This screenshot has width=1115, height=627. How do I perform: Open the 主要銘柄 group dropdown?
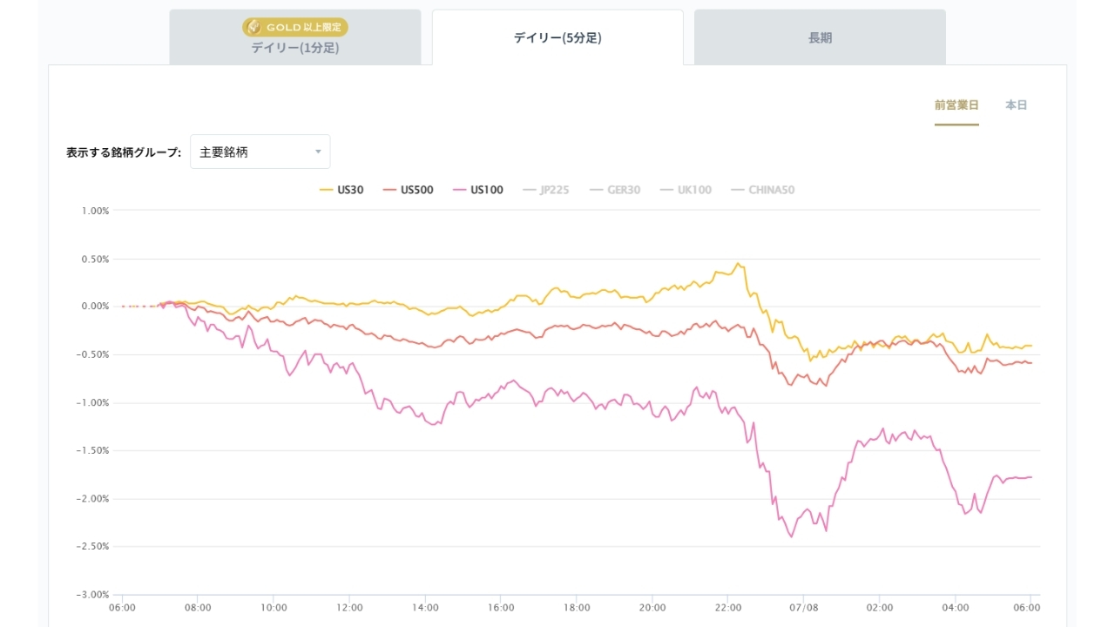pos(260,152)
